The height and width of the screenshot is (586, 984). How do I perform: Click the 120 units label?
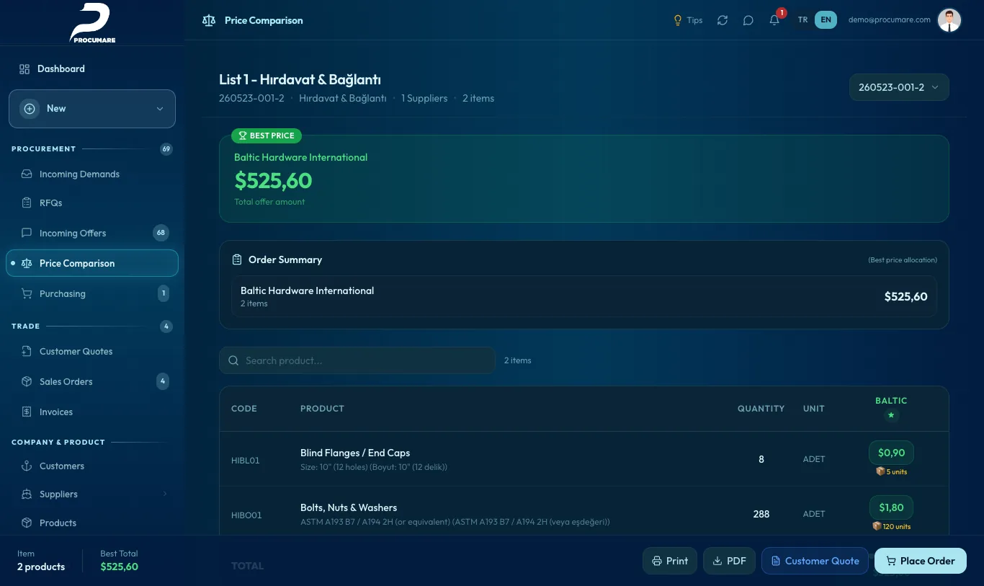pyautogui.click(x=891, y=526)
